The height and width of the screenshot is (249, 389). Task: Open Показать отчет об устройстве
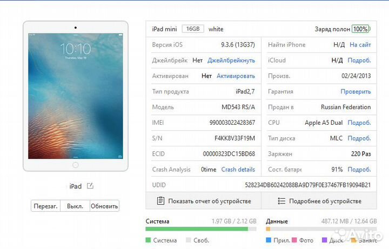click(x=204, y=201)
